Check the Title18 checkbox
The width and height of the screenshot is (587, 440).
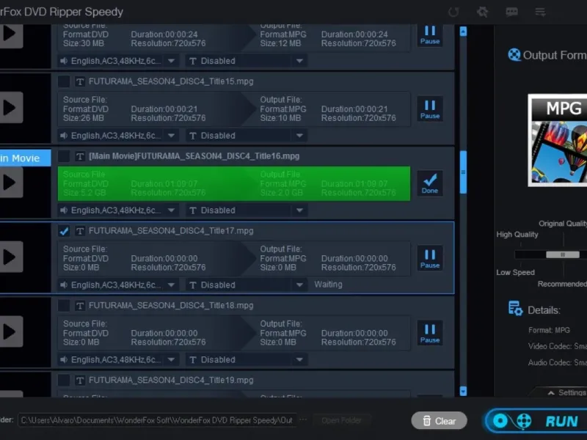pyautogui.click(x=64, y=306)
